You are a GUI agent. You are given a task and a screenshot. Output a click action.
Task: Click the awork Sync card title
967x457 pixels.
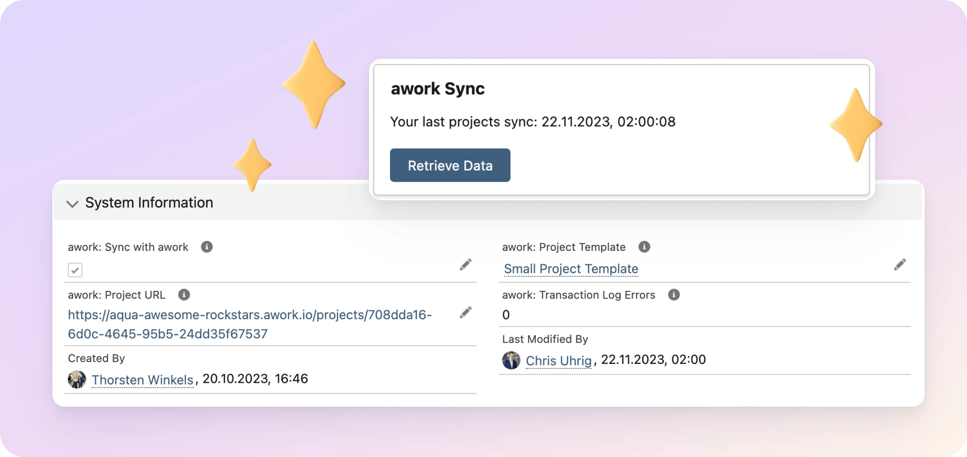coord(438,89)
